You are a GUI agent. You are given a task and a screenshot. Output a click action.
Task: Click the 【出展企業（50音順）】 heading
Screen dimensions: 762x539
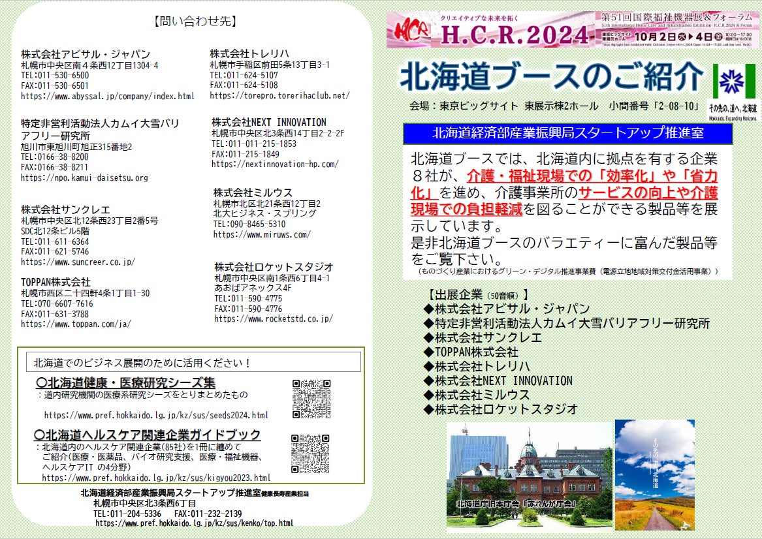tap(477, 295)
